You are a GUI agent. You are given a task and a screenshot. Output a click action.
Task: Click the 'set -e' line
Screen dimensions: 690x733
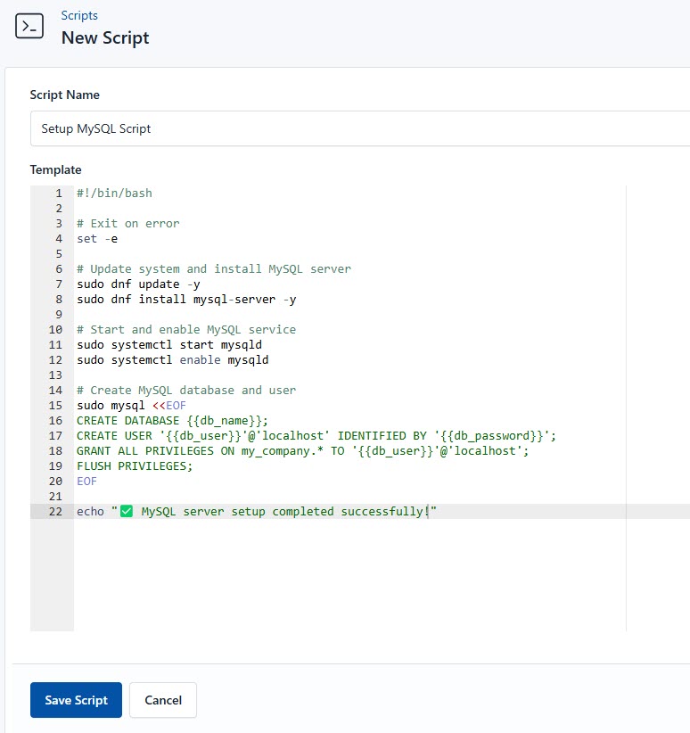[x=97, y=238]
